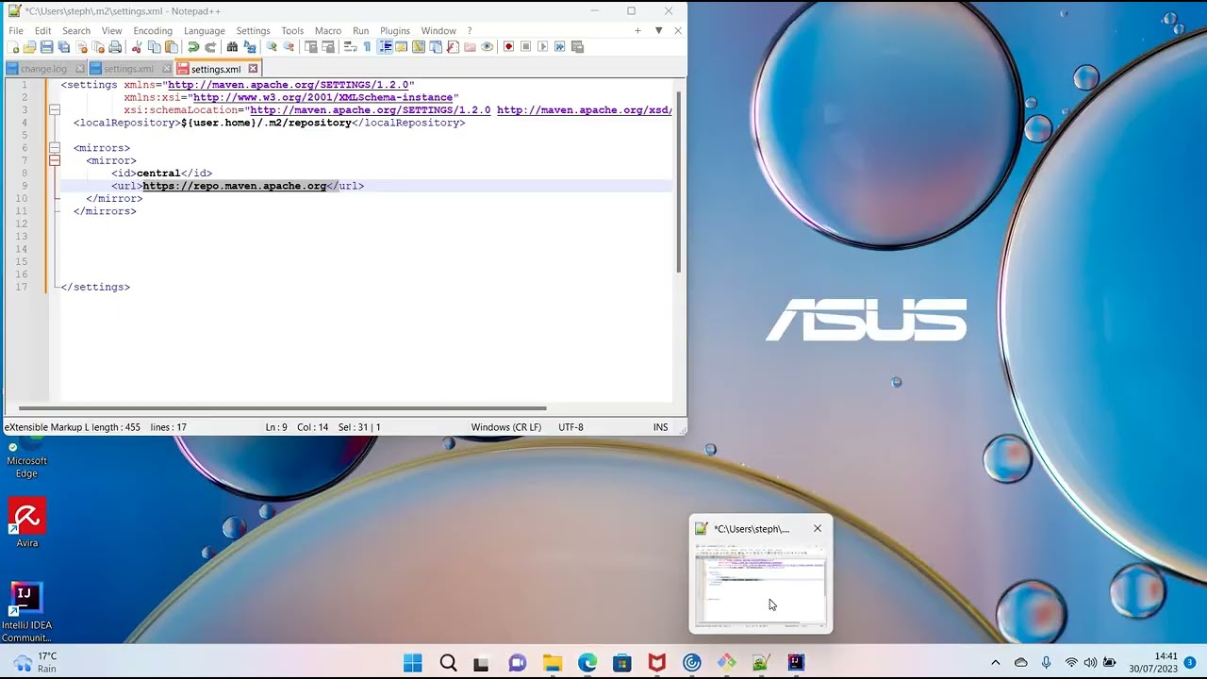Open the Plugins menu
The width and height of the screenshot is (1207, 679).
point(394,30)
